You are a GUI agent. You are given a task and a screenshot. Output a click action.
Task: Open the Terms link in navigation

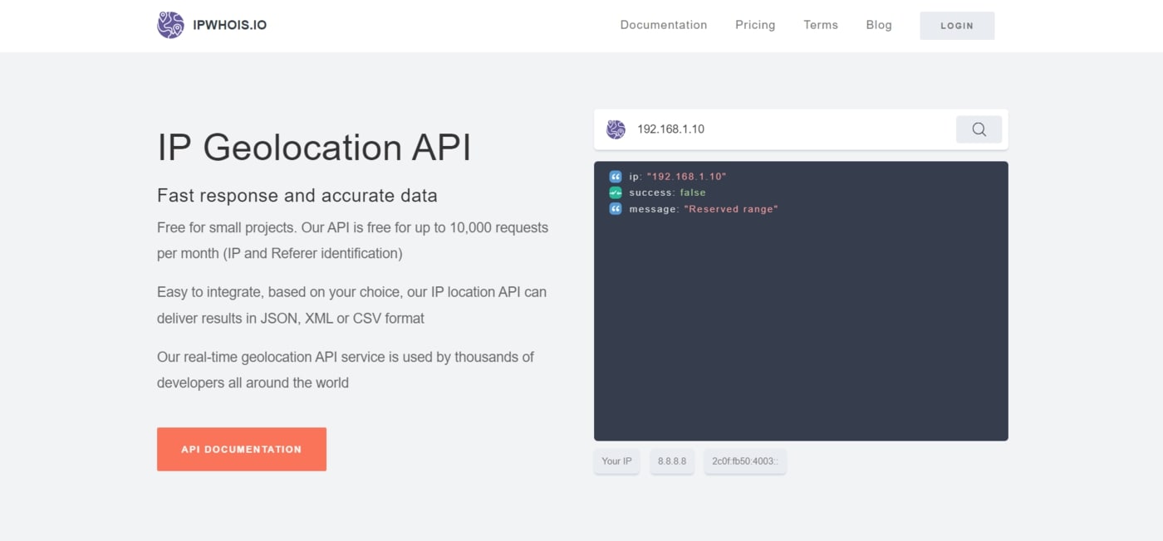pos(821,25)
